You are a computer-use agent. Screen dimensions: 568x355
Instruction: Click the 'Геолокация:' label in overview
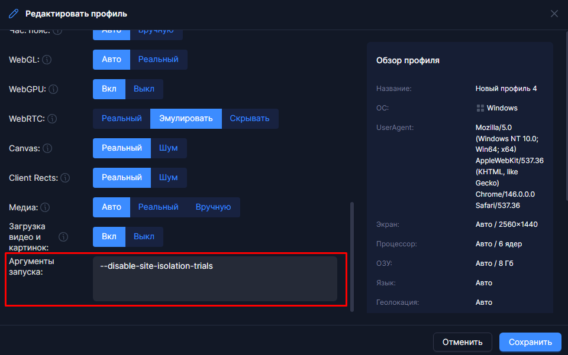tap(398, 302)
